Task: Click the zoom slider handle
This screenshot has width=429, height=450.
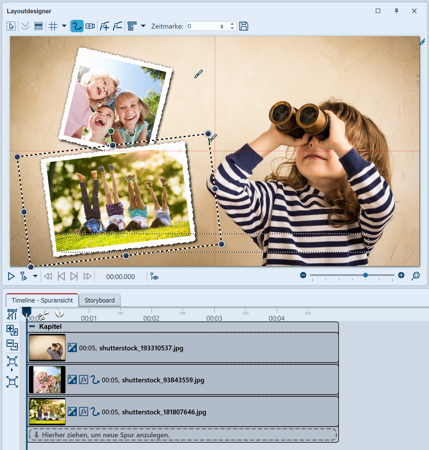Action: tap(366, 275)
